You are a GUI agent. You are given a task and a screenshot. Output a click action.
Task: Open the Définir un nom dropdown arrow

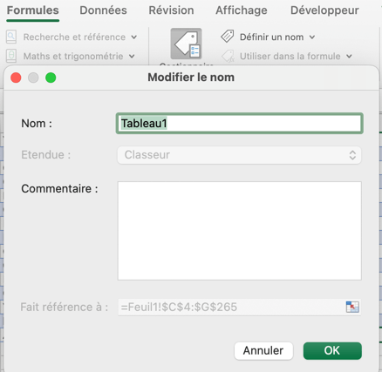click(x=312, y=37)
